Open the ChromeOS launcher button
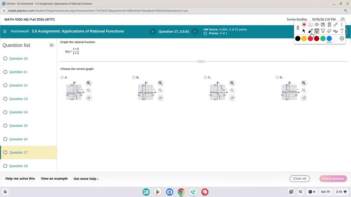Viewport: 351px width, 197px height. point(5,192)
